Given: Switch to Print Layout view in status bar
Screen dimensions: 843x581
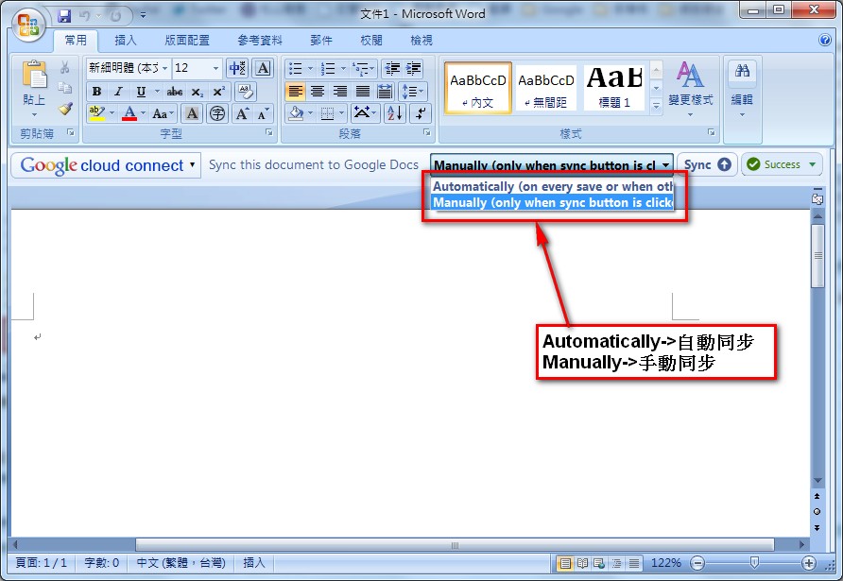Looking at the screenshot, I should pos(565,563).
